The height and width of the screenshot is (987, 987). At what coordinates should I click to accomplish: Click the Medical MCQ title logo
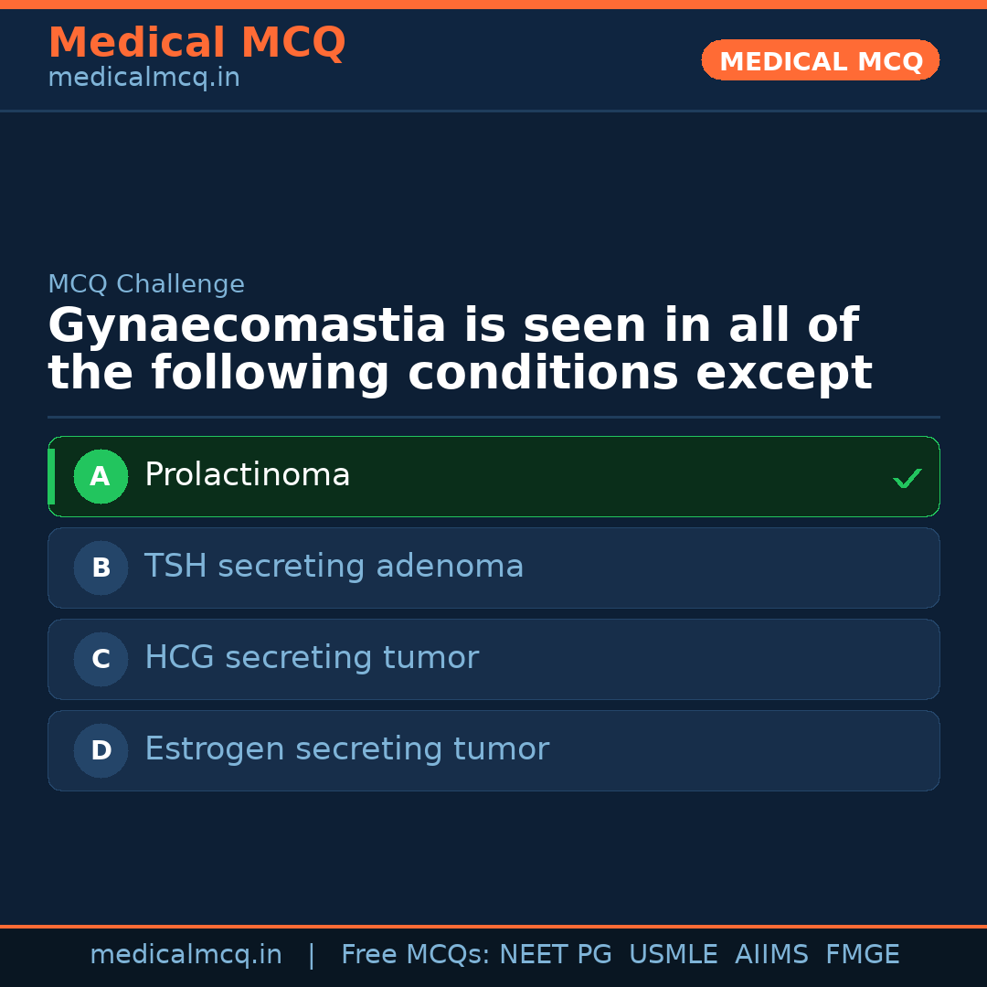(x=196, y=43)
